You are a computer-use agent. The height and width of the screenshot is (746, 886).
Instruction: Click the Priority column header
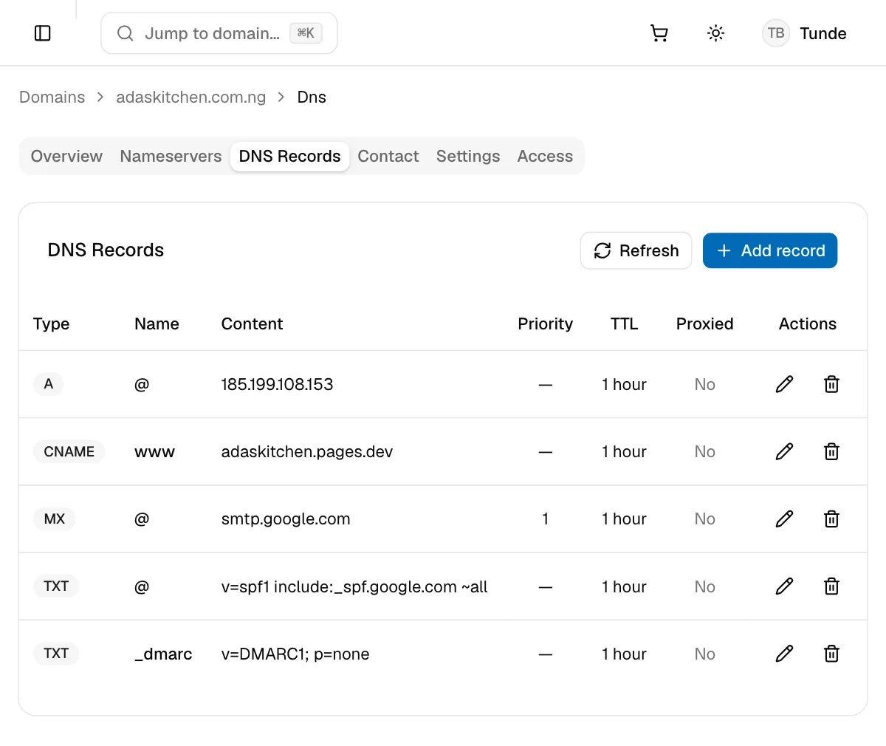tap(545, 324)
